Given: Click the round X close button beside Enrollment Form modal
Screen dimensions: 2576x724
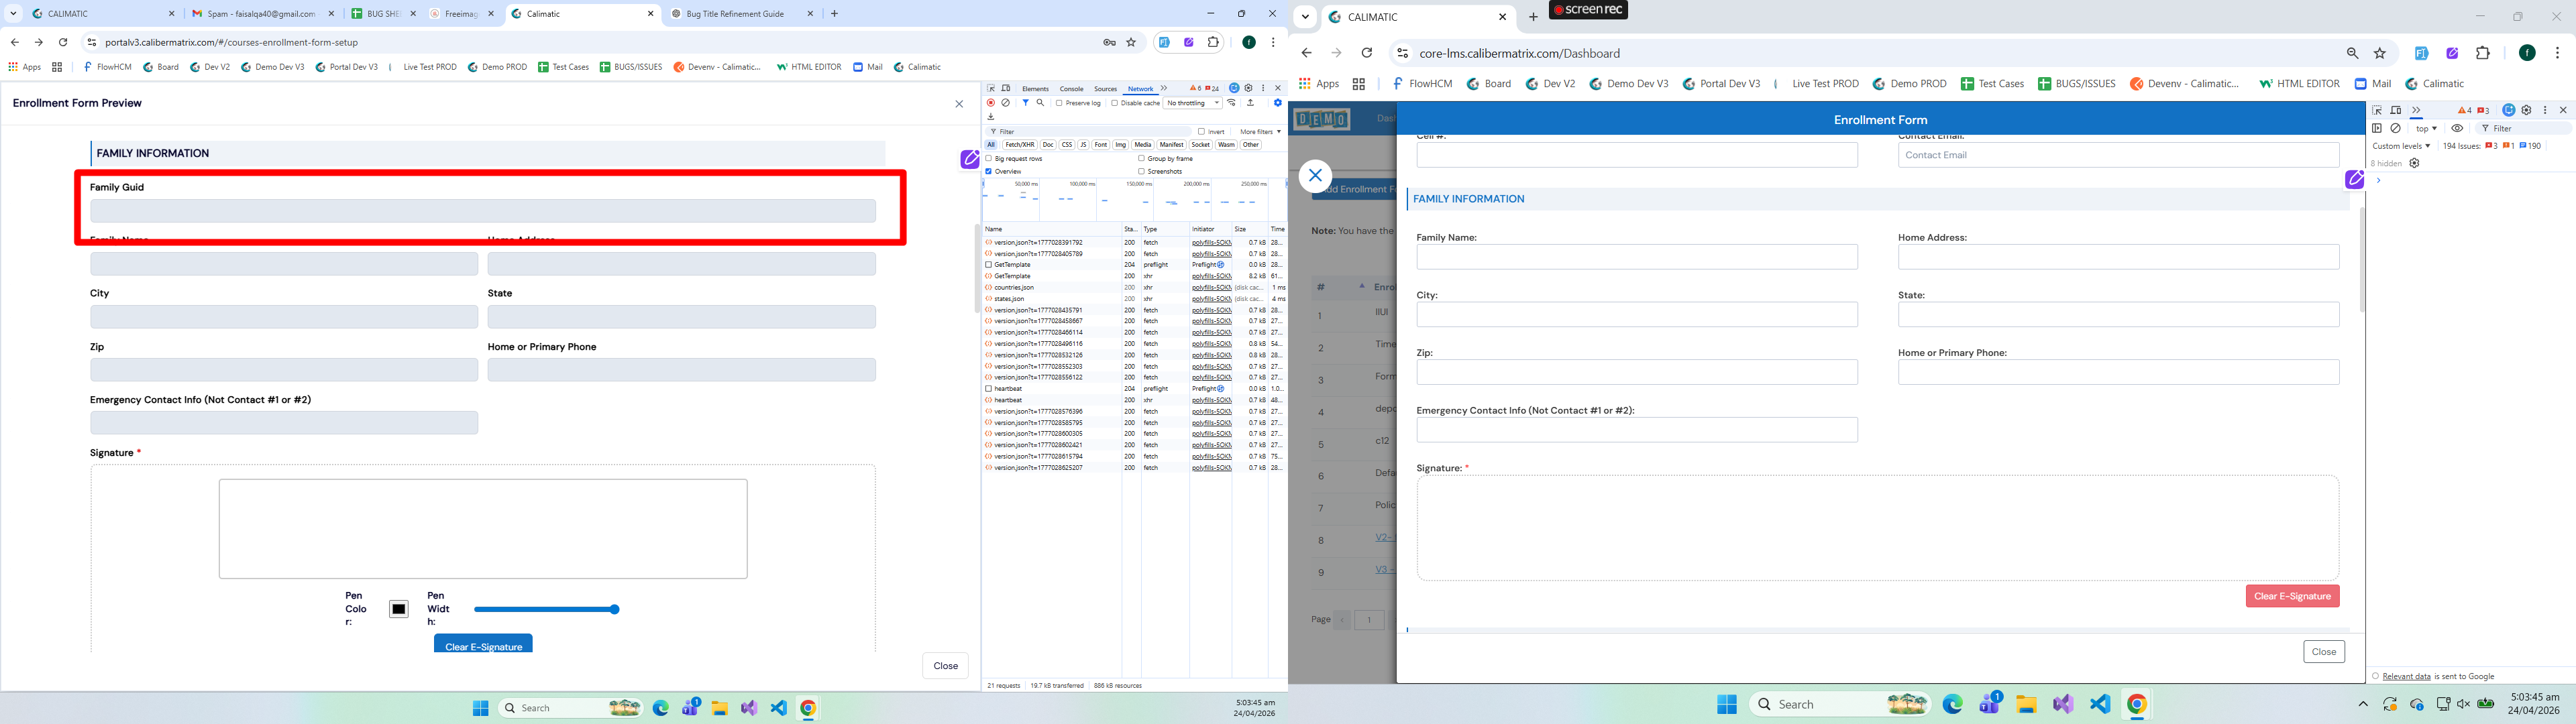Looking at the screenshot, I should (x=1315, y=176).
